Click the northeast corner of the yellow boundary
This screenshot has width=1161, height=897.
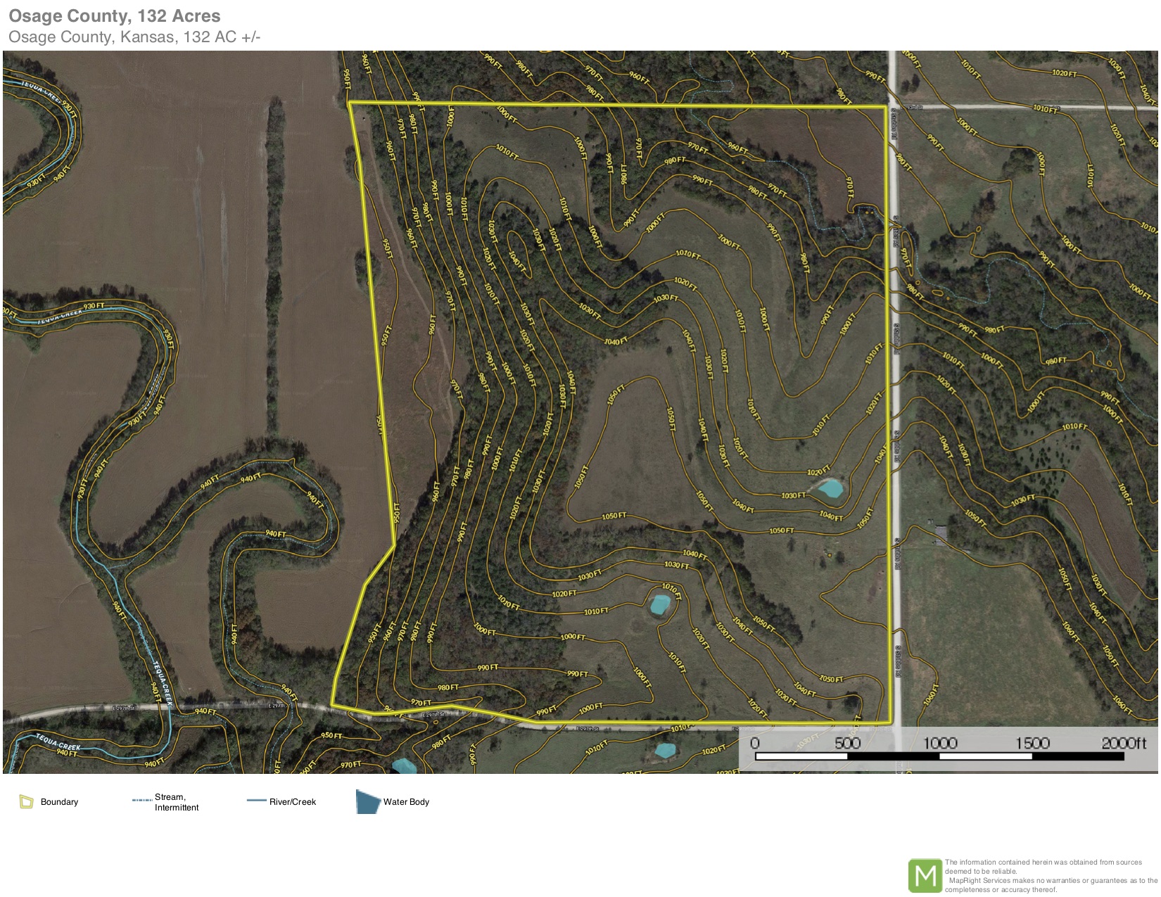[x=886, y=107]
